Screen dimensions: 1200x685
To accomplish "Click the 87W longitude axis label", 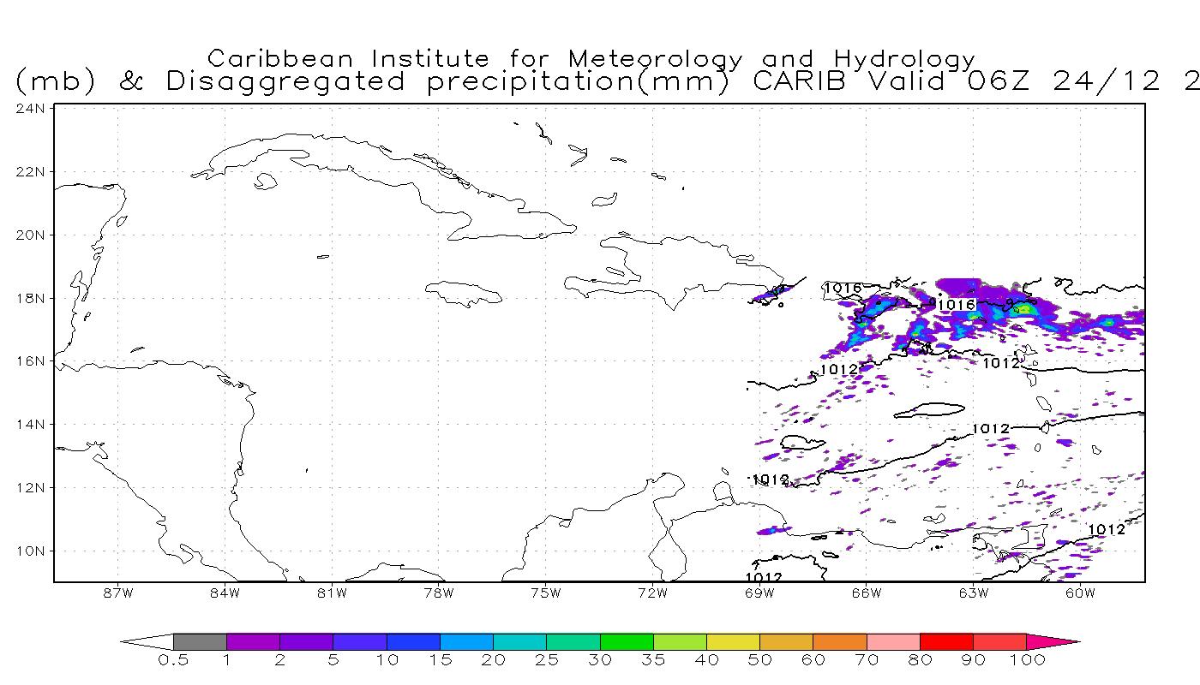I will 117,593.
